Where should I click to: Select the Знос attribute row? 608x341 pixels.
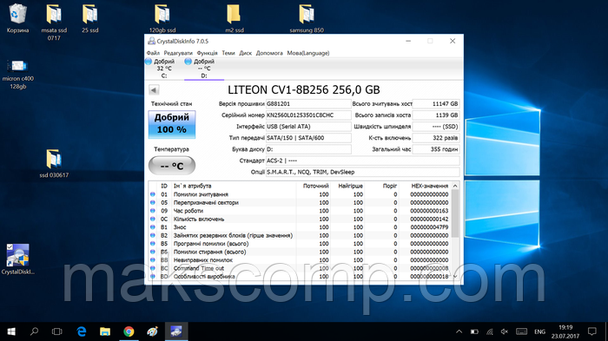point(300,227)
